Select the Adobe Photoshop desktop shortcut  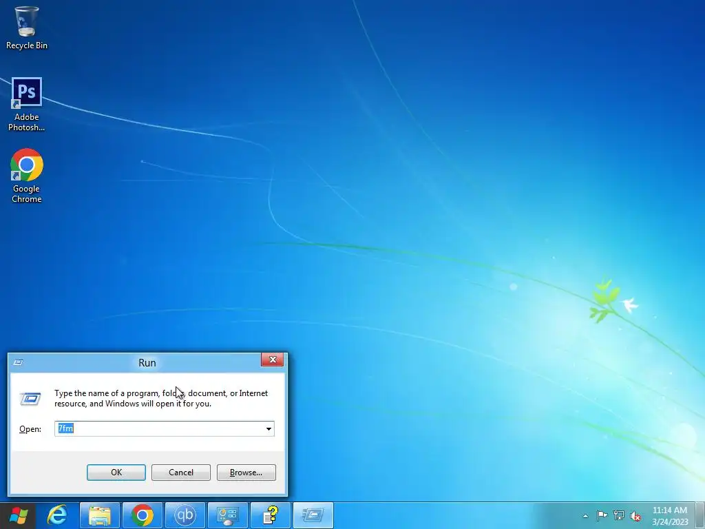(27, 105)
